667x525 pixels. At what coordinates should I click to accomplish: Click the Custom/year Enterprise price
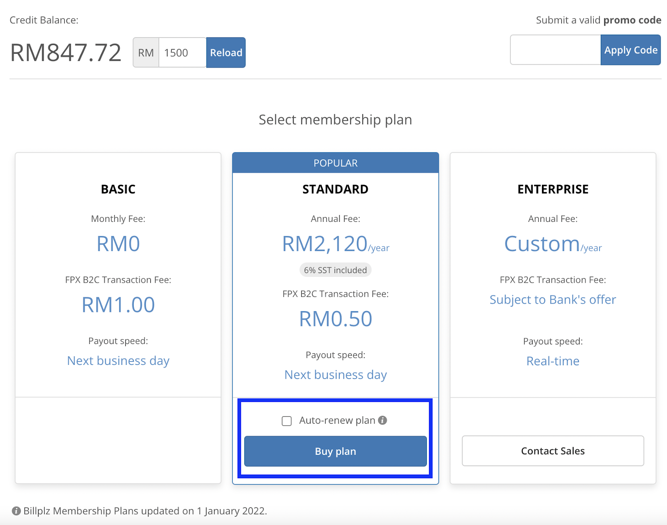click(x=553, y=244)
